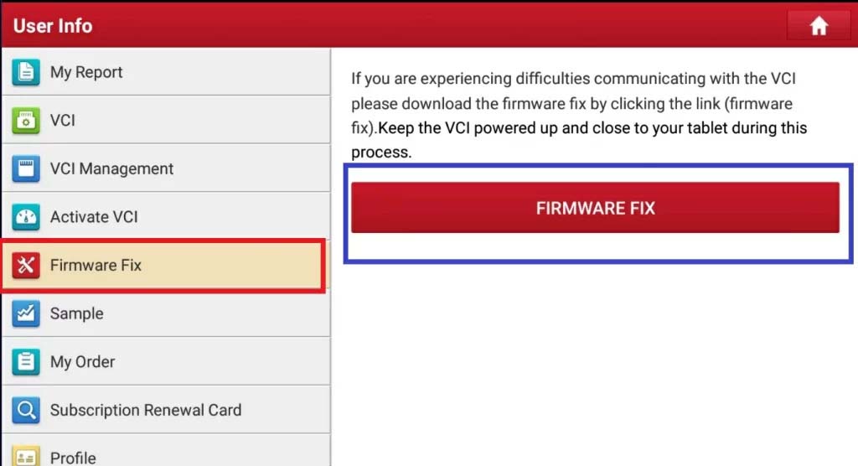The width and height of the screenshot is (858, 466).
Task: Select the My Order label
Action: (83, 362)
